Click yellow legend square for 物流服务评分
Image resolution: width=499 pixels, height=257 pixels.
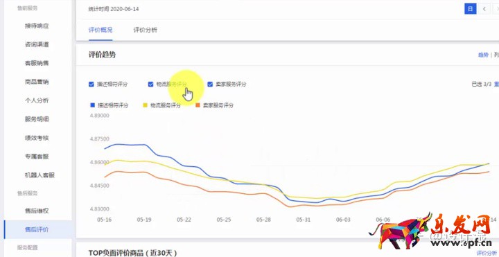coord(145,105)
